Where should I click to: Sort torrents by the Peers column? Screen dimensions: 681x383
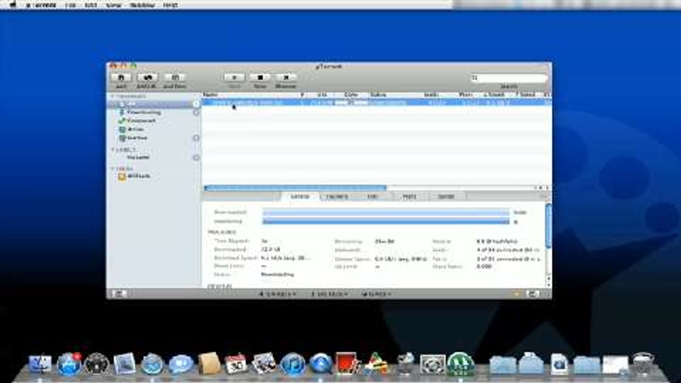coord(466,95)
